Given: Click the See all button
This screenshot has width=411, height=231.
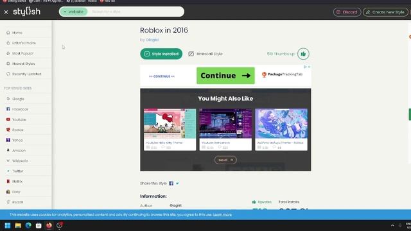Looking at the screenshot, I should coord(225,160).
